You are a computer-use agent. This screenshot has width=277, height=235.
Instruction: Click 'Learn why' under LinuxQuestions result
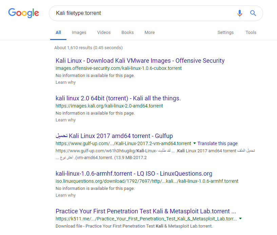pos(65,195)
